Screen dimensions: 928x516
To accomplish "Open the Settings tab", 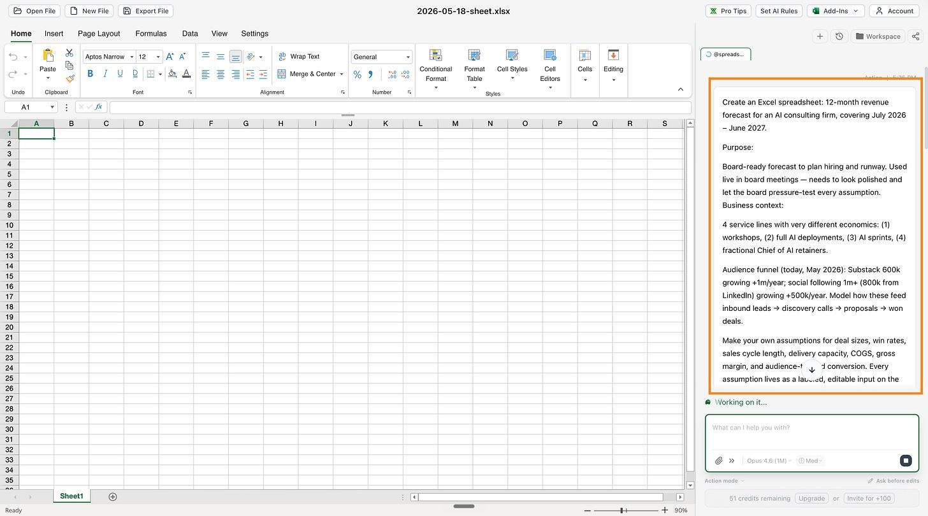I will 254,34.
